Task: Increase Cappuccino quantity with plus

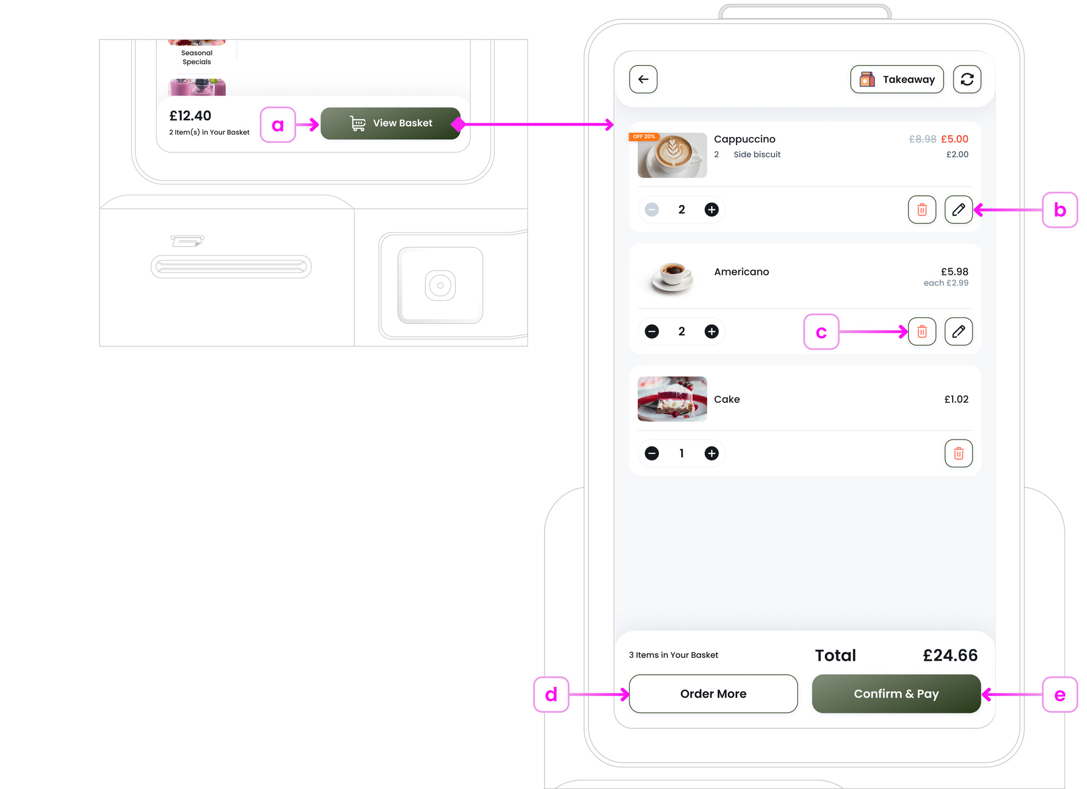Action: click(711, 209)
